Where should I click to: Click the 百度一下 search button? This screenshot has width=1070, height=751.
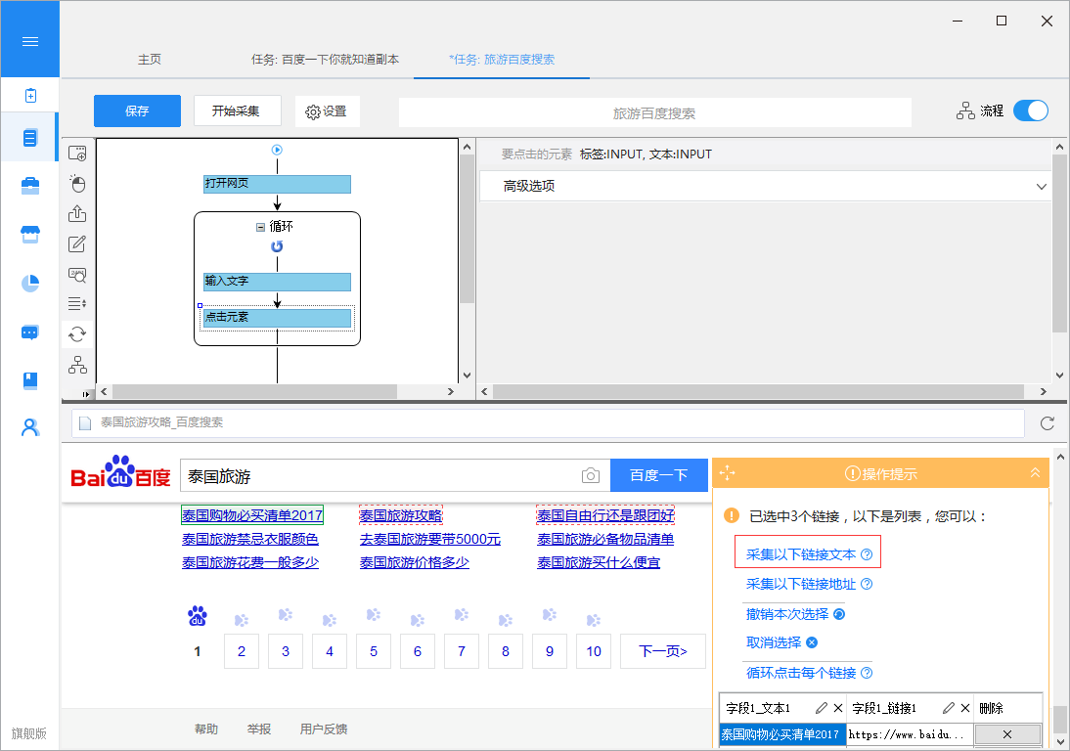click(658, 475)
